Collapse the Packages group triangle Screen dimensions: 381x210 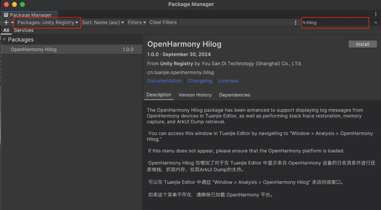4,40
